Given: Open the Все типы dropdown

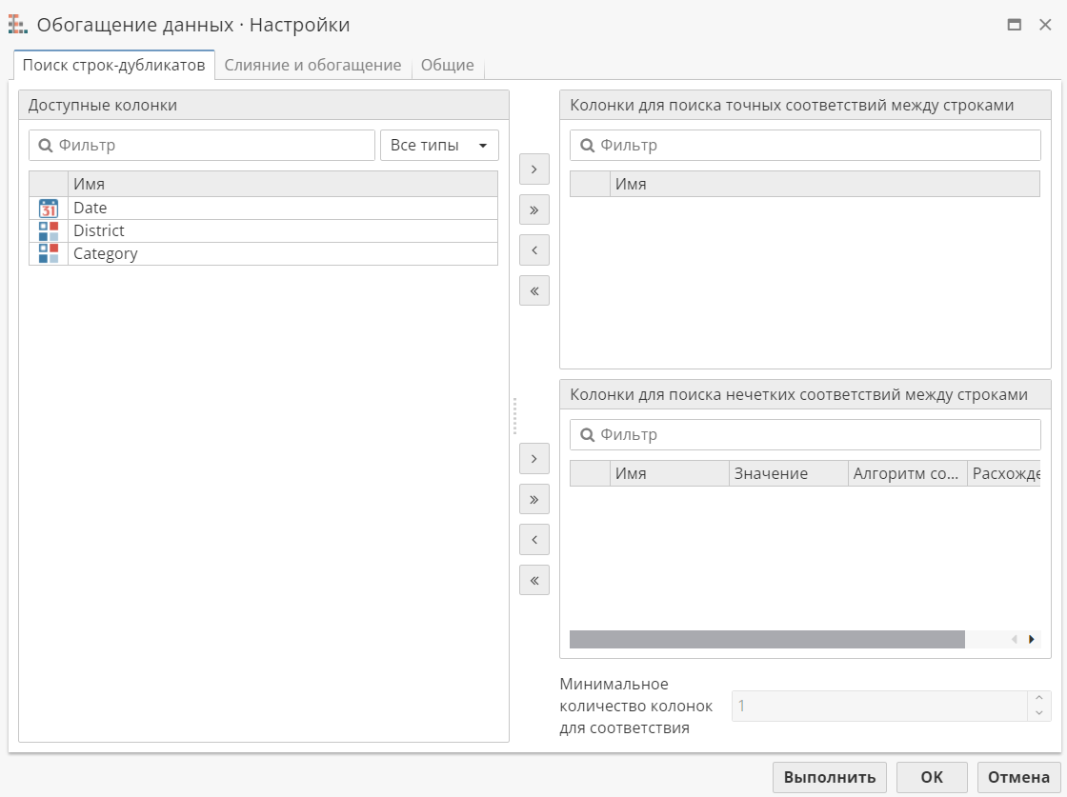Looking at the screenshot, I should pyautogui.click(x=439, y=145).
